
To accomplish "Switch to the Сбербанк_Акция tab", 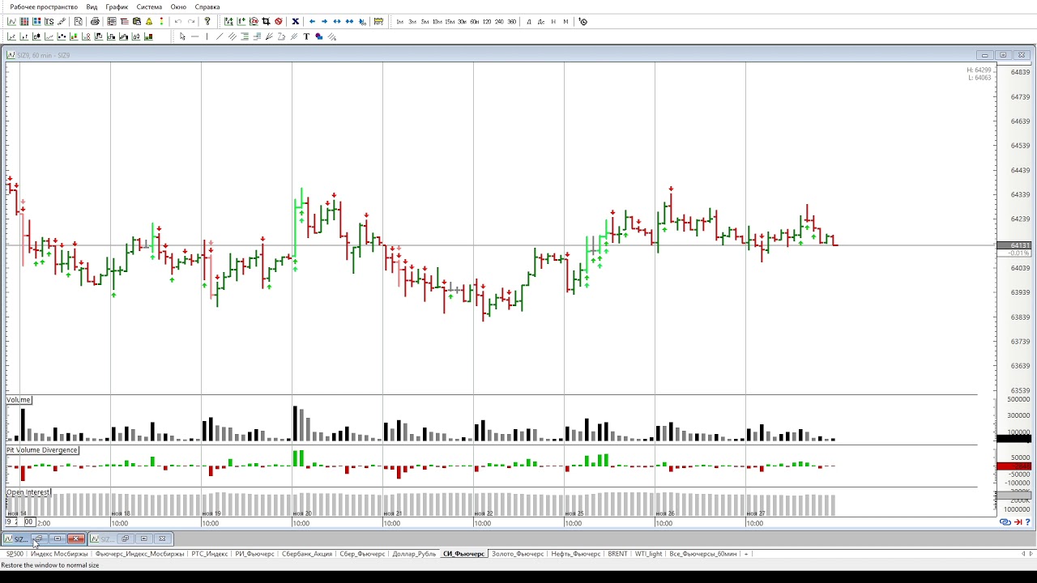I will click(307, 554).
